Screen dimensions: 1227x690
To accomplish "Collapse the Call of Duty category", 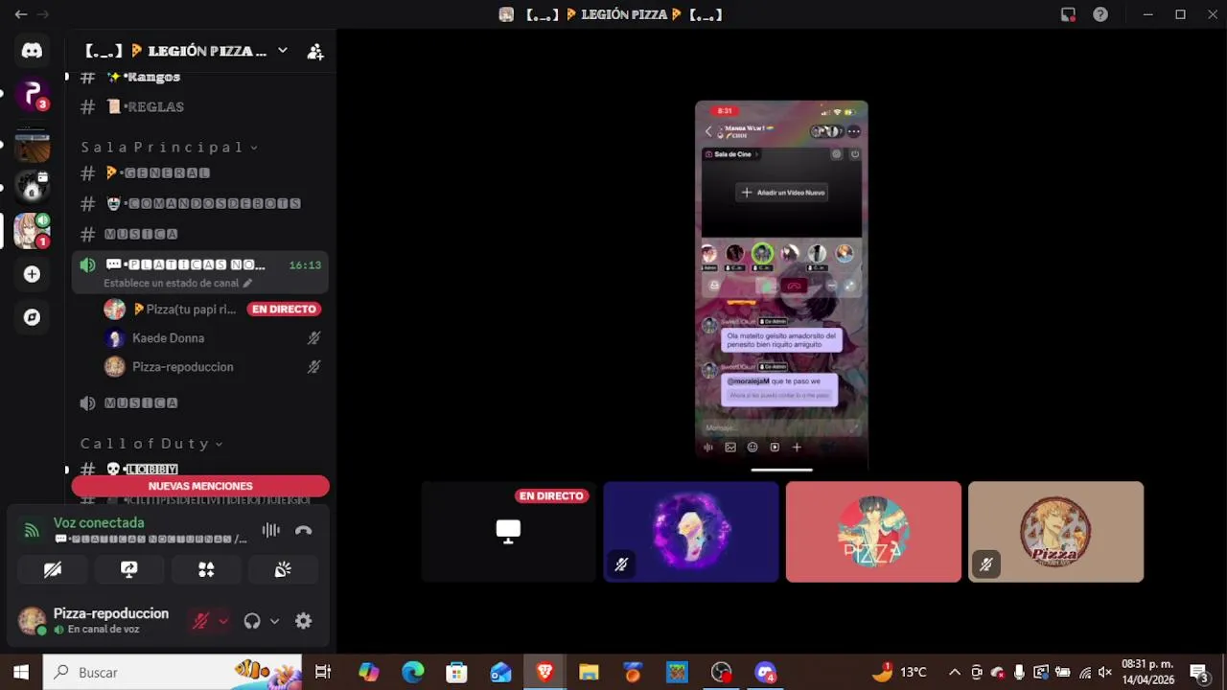I will [151, 444].
